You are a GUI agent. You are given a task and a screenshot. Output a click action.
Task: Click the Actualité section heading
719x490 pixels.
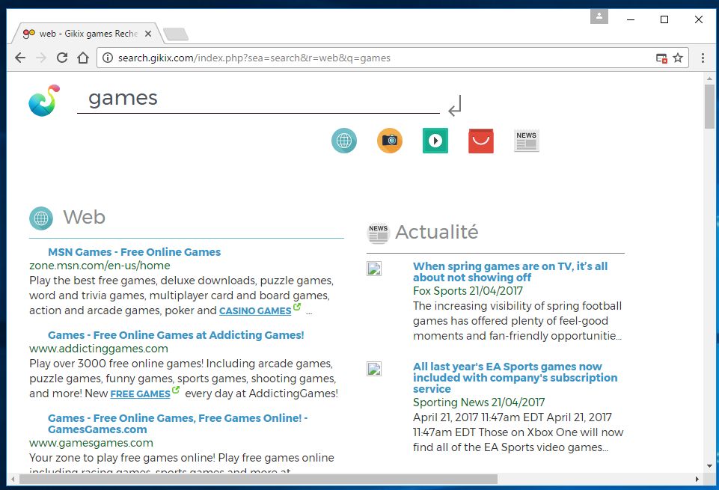pyautogui.click(x=436, y=232)
